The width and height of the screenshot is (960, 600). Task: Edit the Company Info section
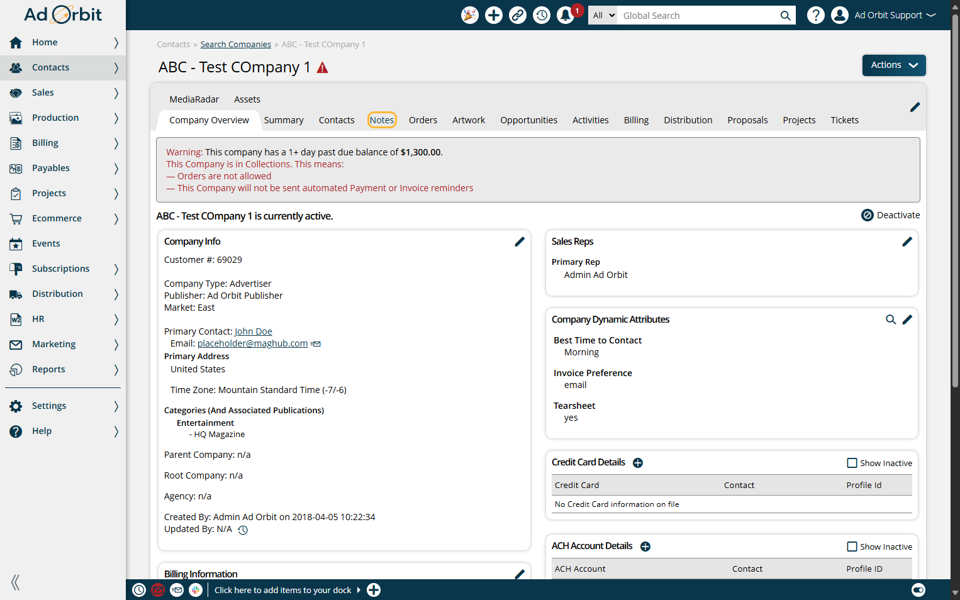click(520, 242)
